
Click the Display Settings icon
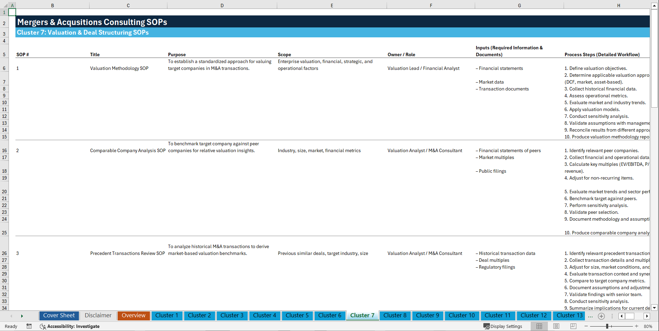(486, 326)
